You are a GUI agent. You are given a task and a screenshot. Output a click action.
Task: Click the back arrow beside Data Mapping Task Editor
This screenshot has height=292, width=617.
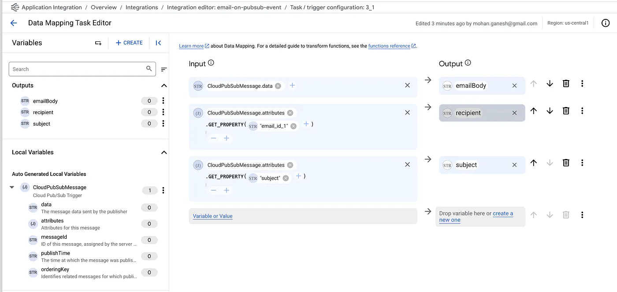point(14,23)
